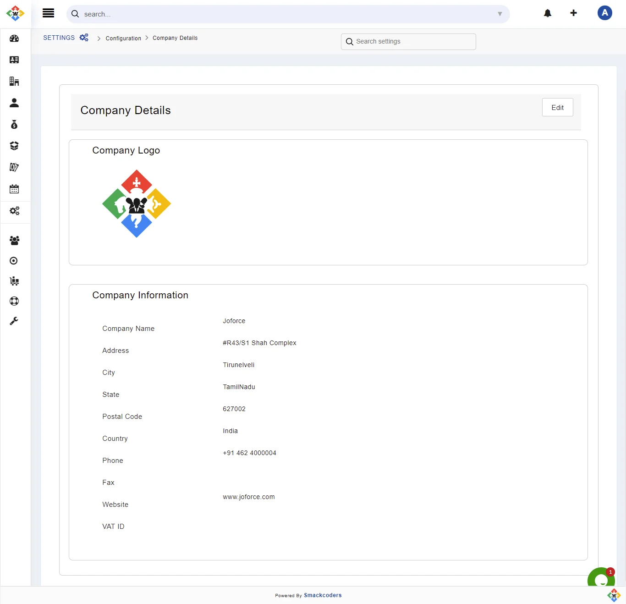The height and width of the screenshot is (604, 626).
Task: Open the Calendar icon in sidebar
Action: [x=14, y=189]
